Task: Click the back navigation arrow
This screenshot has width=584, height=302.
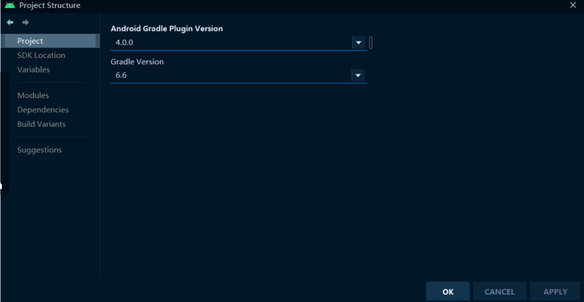Action: [x=10, y=23]
